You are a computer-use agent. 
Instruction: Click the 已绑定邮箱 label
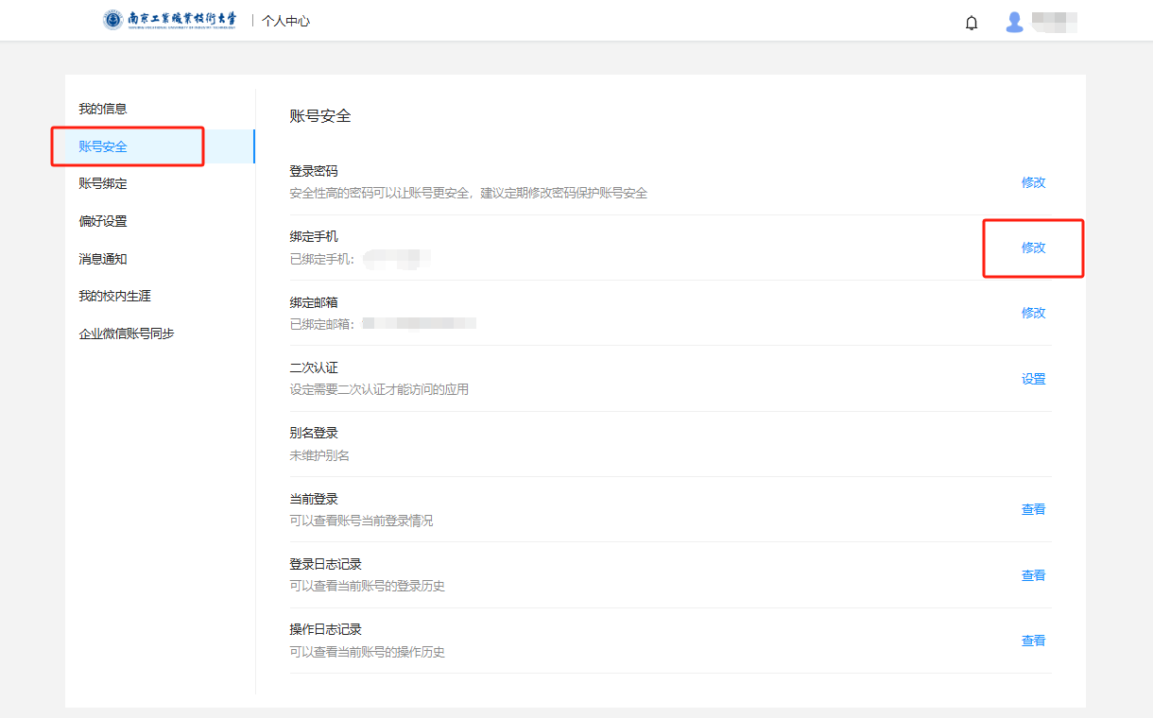323,324
